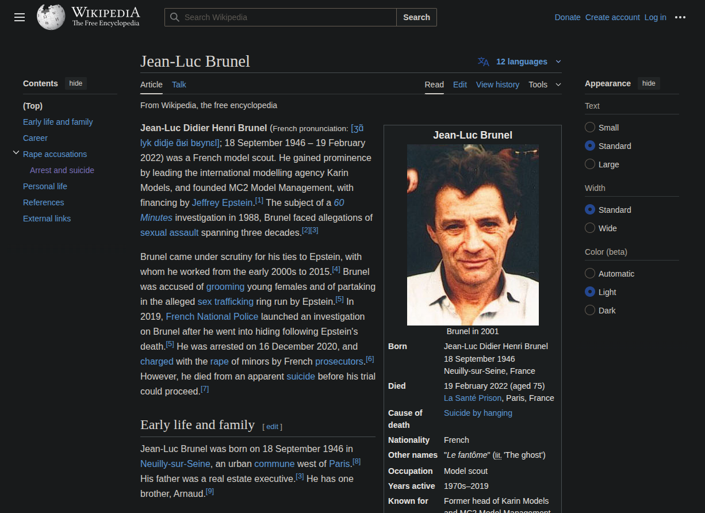705x513 pixels.
Task: Go to Early life and family in contents
Action: tap(58, 122)
